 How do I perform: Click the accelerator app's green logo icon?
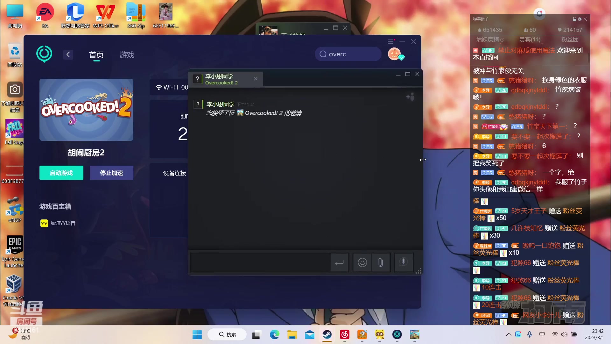44,54
